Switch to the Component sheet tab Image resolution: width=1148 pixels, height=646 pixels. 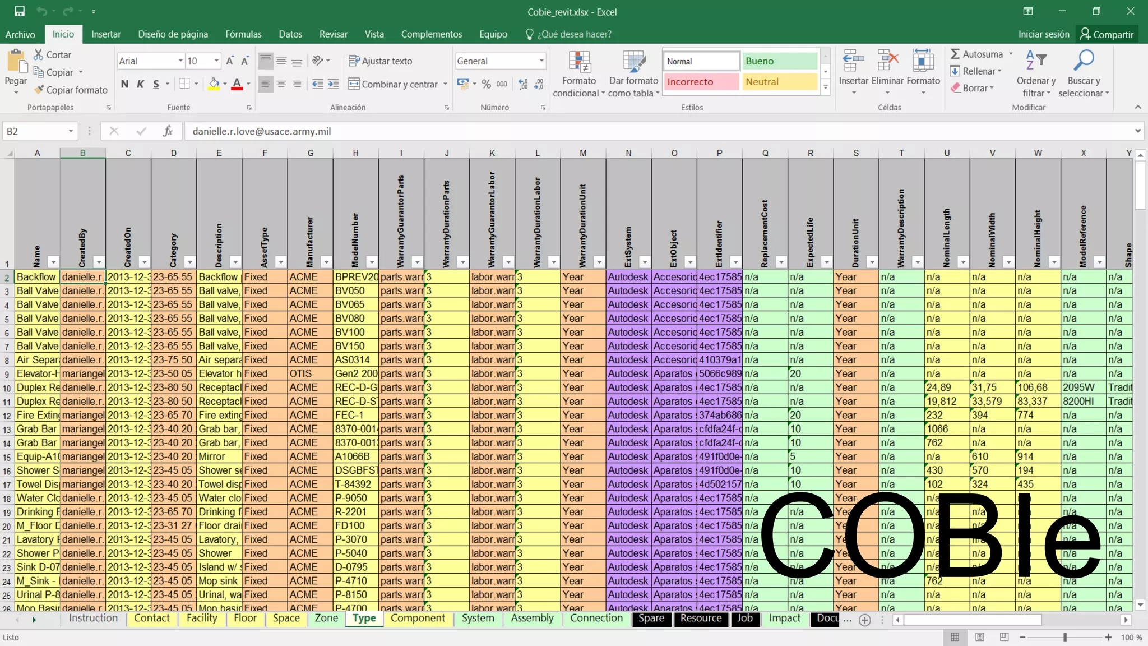pos(418,618)
